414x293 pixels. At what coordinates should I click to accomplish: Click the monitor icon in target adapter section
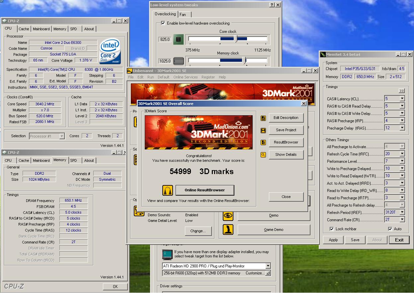pyautogui.click(x=167, y=254)
